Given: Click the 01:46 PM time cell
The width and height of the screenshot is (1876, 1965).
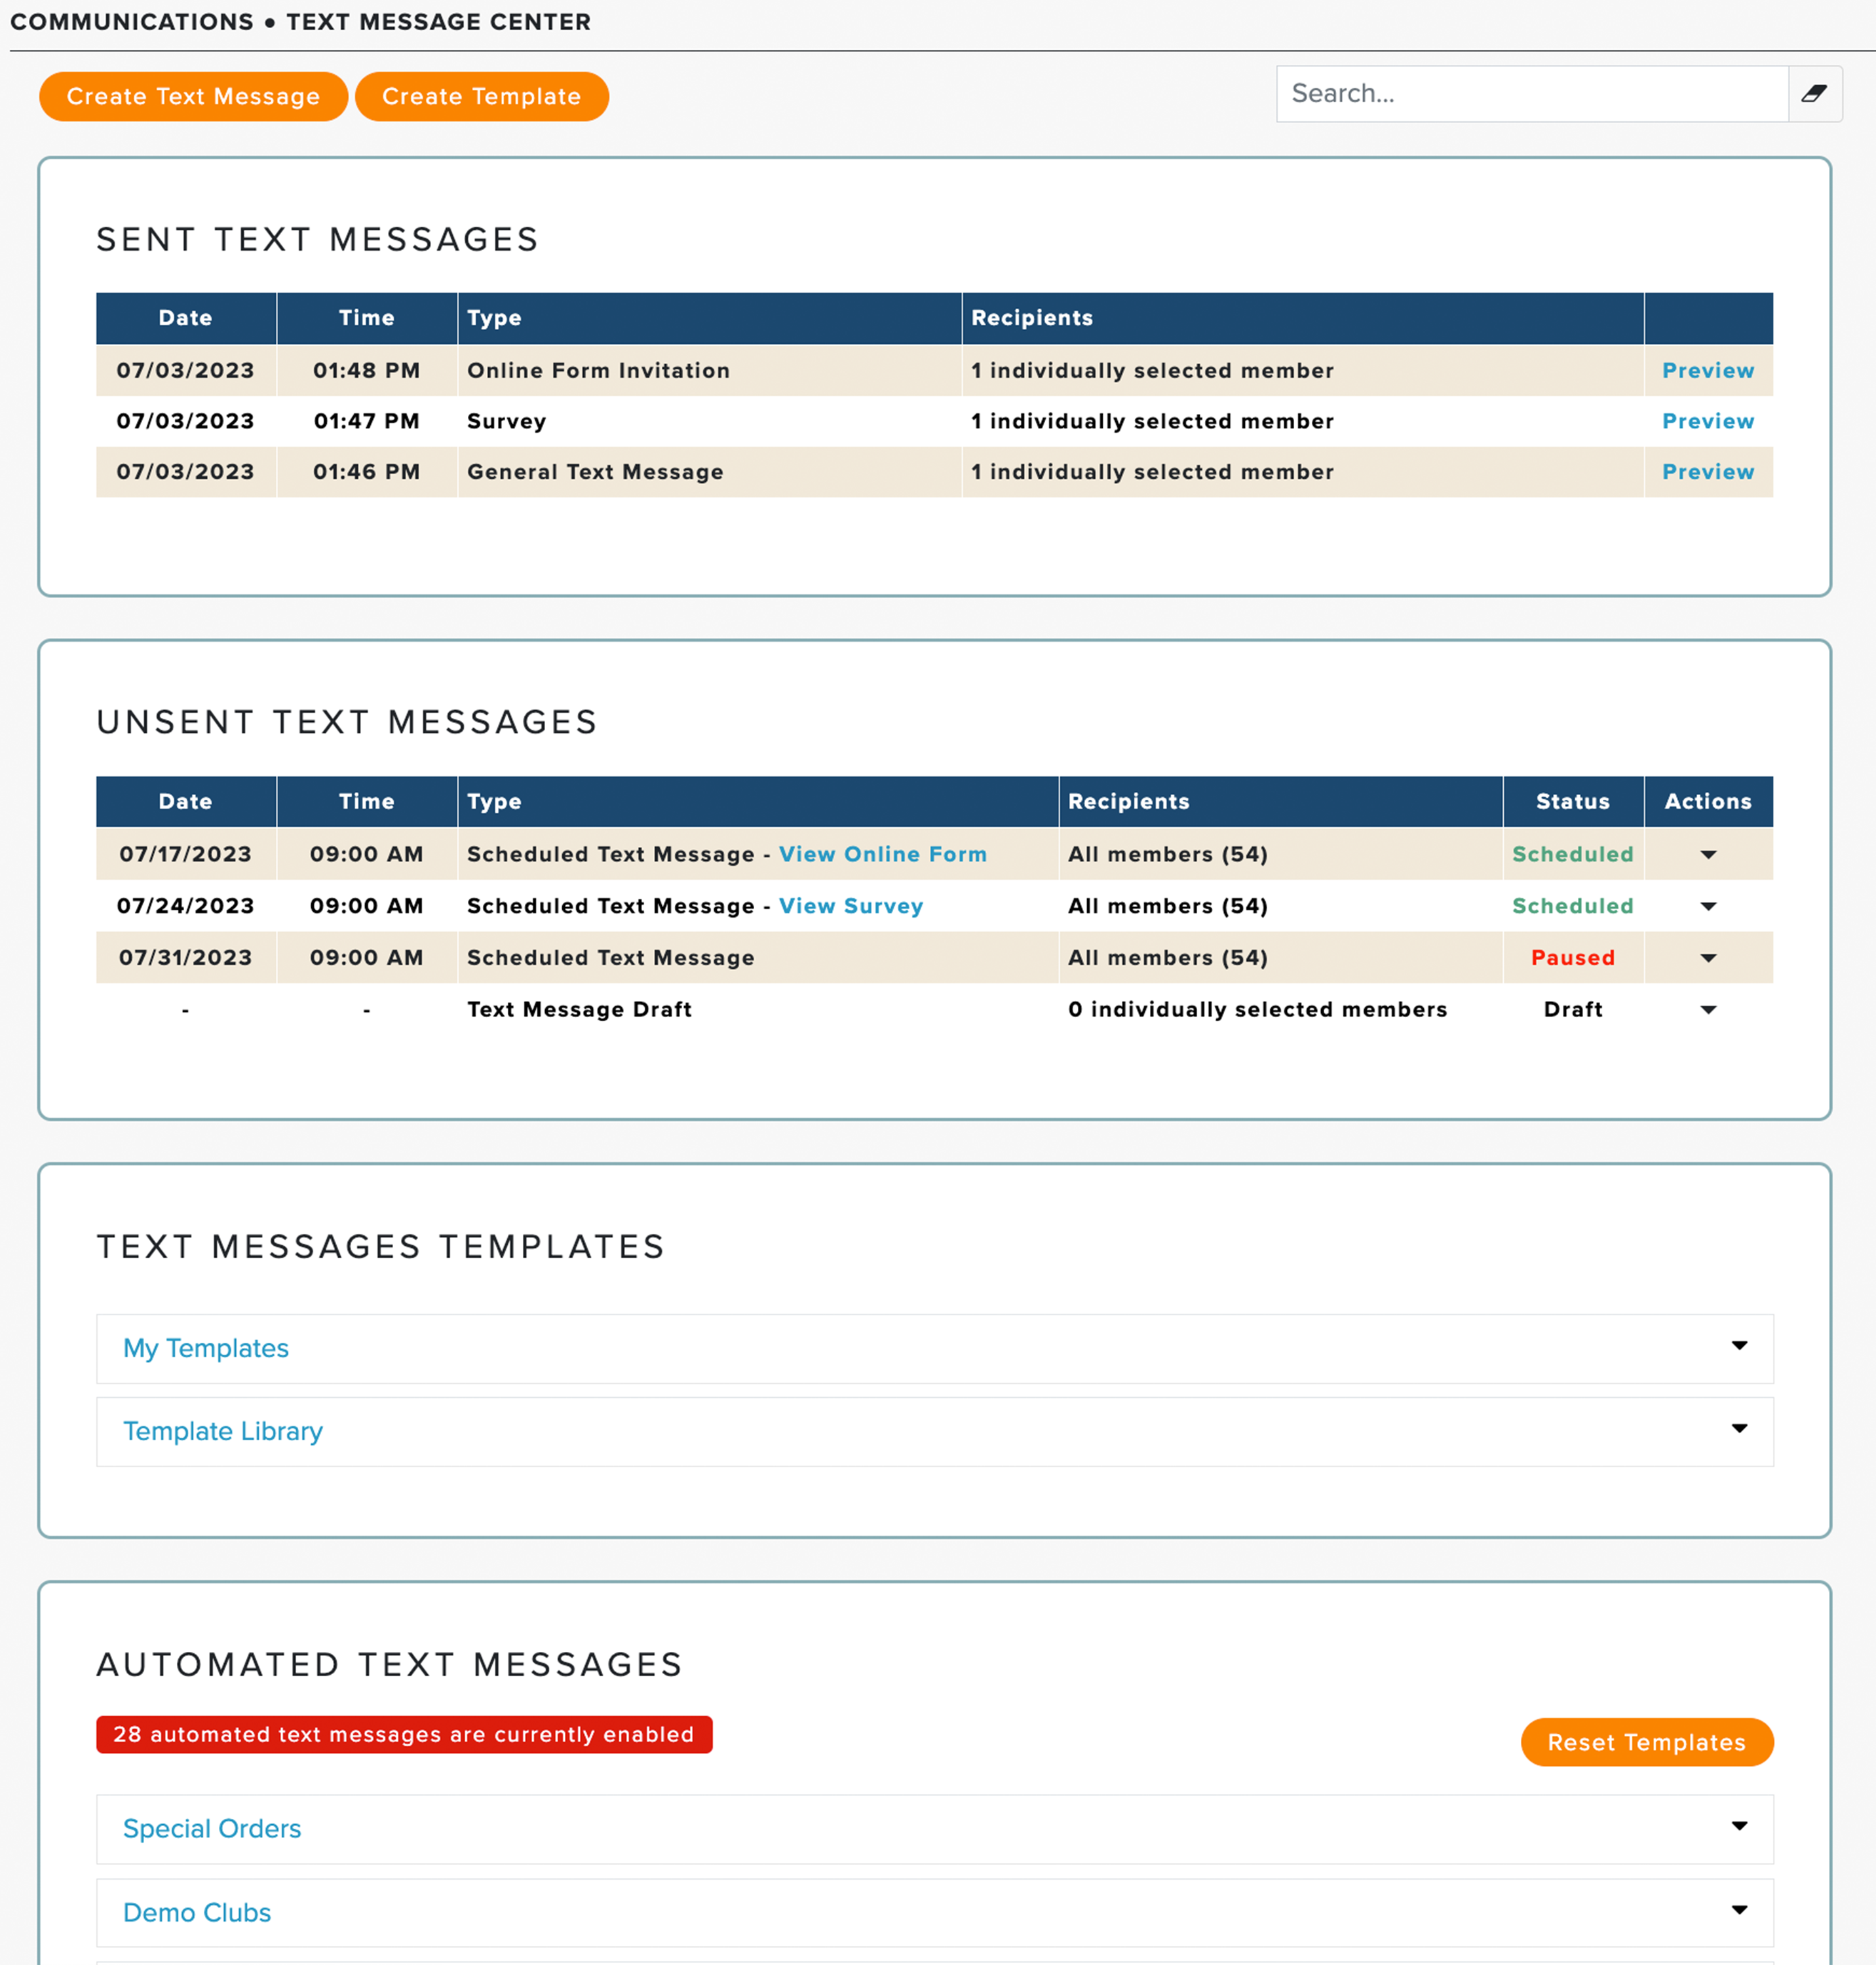Looking at the screenshot, I should [367, 472].
